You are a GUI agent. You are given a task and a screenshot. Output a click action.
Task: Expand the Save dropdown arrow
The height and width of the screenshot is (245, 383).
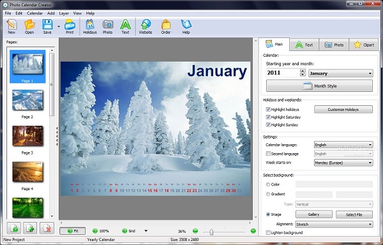[59, 26]
